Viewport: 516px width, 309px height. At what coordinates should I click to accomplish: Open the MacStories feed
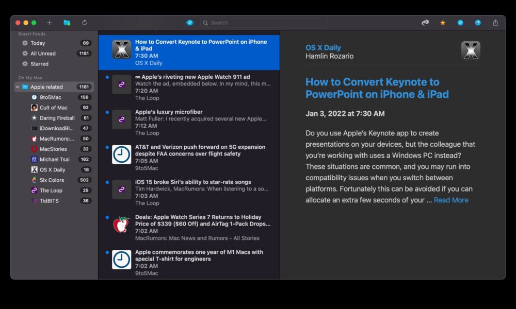tap(54, 149)
